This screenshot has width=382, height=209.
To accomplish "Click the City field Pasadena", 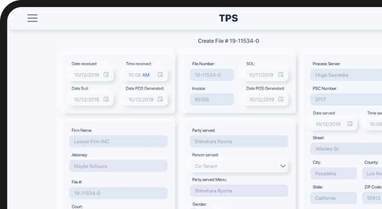I will tap(334, 173).
